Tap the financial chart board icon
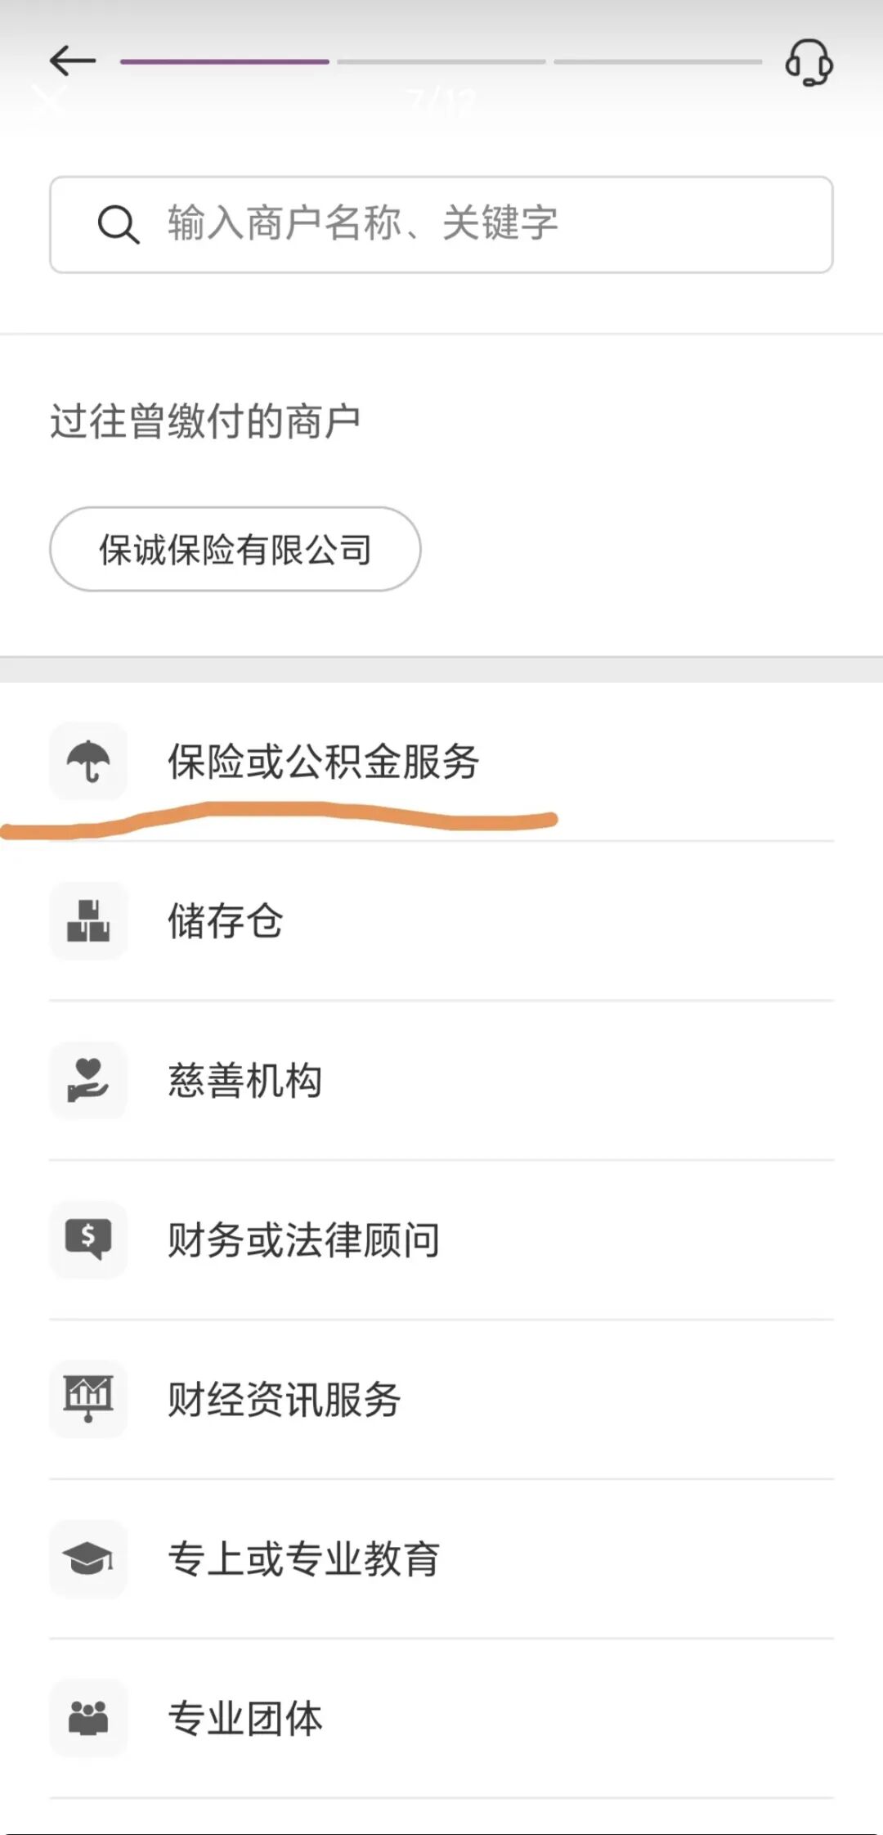Image resolution: width=883 pixels, height=1835 pixels. tap(88, 1399)
